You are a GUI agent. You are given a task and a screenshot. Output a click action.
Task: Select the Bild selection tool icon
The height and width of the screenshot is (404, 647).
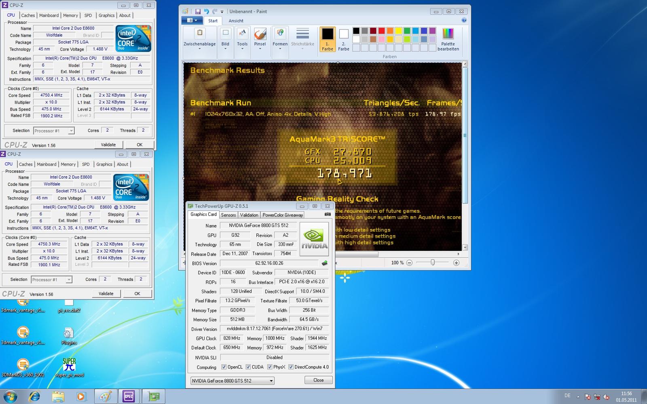pos(225,33)
